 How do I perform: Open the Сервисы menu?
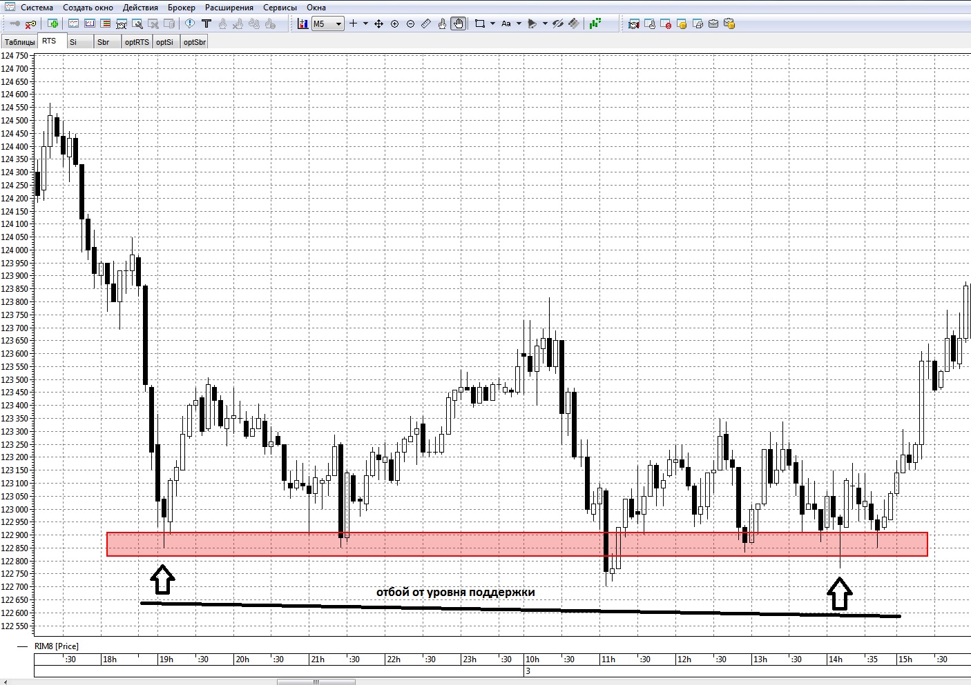click(x=280, y=8)
